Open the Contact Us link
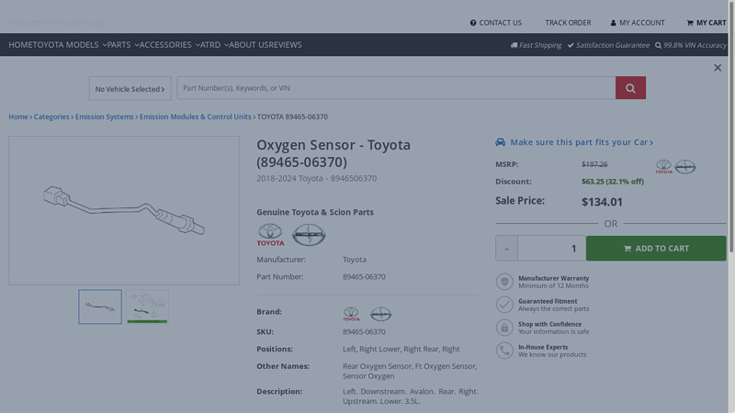 [496, 22]
